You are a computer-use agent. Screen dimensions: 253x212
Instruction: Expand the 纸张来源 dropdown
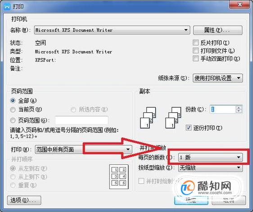point(217,78)
